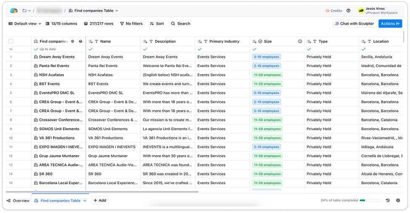The image size is (410, 213).
Task: Click the Type column header
Action: (331, 41)
